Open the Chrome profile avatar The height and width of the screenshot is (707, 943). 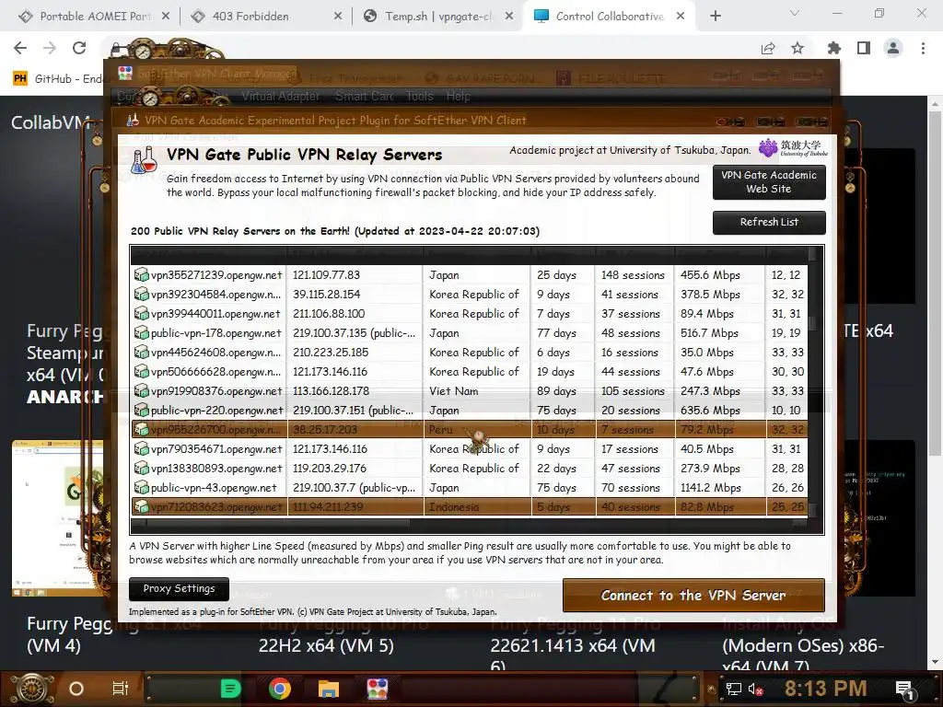(x=893, y=48)
